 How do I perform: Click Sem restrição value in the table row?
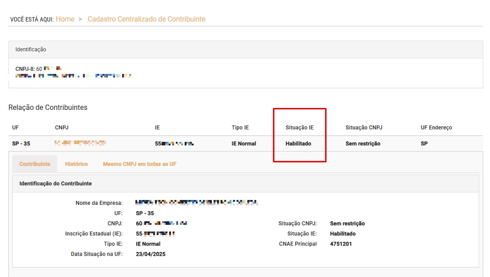click(x=363, y=143)
